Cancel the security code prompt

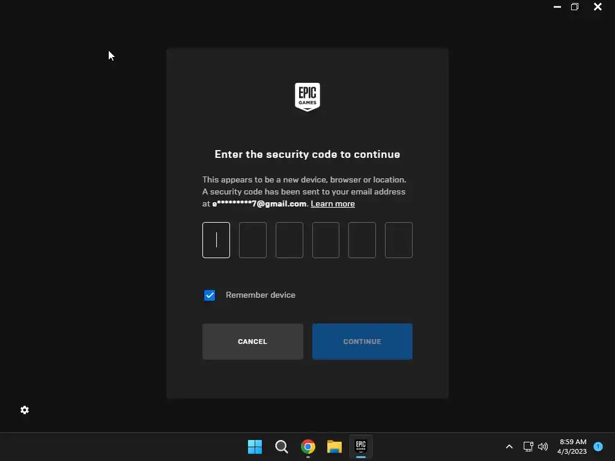tap(253, 342)
